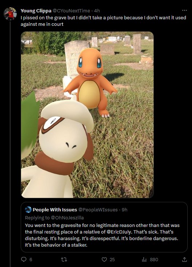Open Young Clippa's profile avatar
192x267 pixels.
pos(10,14)
